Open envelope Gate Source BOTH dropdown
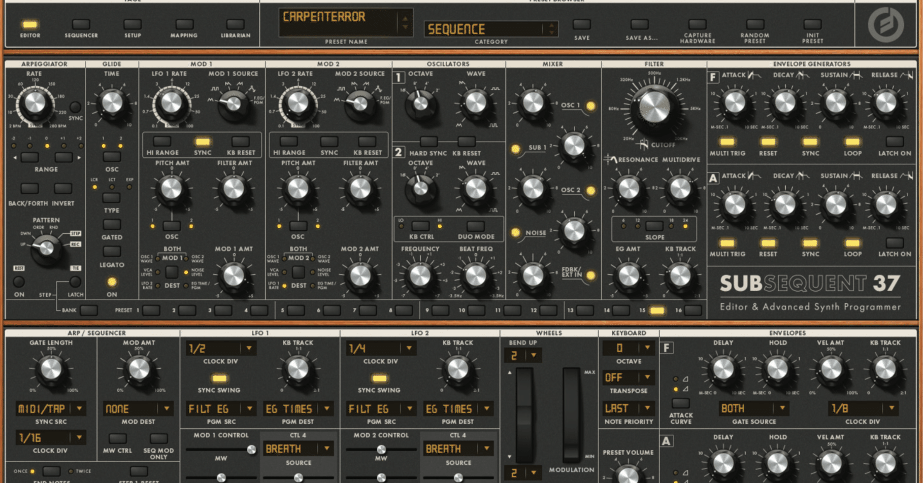The image size is (923, 483). click(x=753, y=408)
